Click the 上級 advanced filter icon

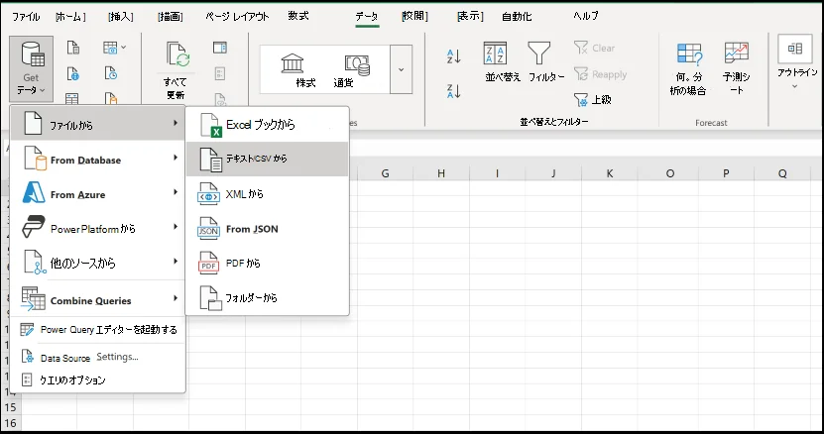click(x=593, y=99)
